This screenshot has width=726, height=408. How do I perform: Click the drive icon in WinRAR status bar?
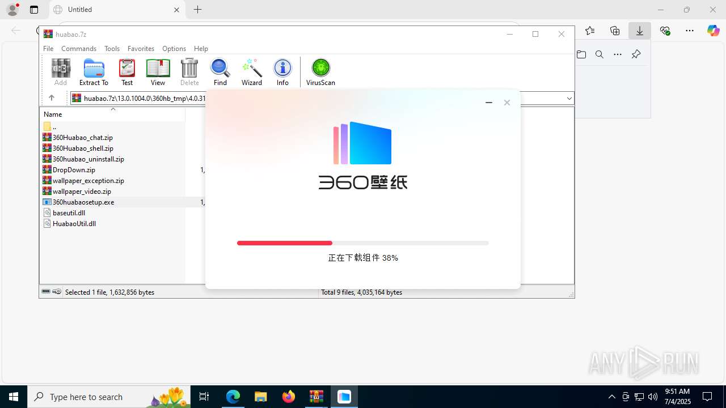(x=46, y=292)
